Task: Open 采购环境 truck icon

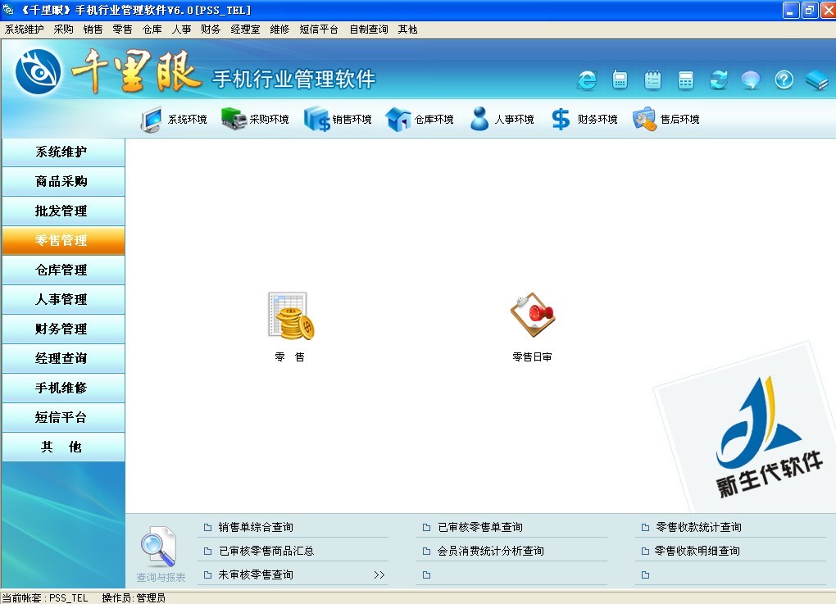Action: (234, 119)
